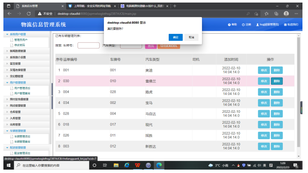Click the orange 导出EXCEL button
This screenshot has width=308, height=173.
169,46
